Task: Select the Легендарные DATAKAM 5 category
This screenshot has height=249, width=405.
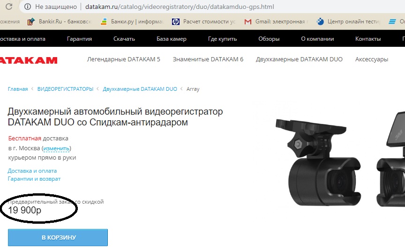Action: (x=124, y=59)
